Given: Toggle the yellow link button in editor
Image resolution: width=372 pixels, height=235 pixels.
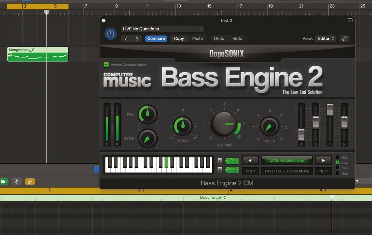Looking at the screenshot, I should 30,181.
